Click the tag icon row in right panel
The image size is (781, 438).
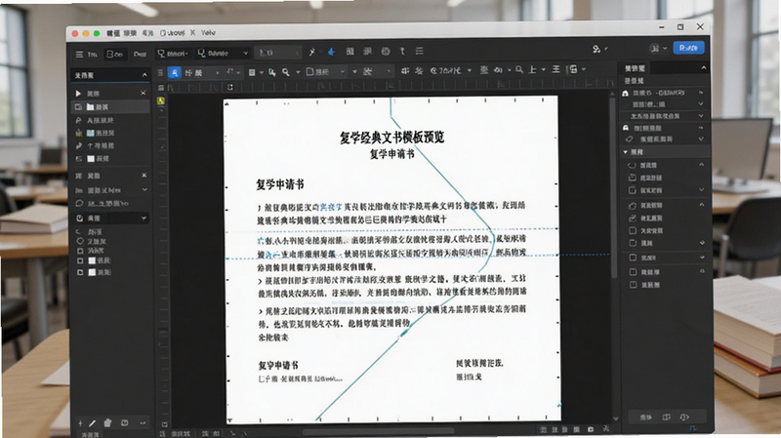[x=663, y=139]
